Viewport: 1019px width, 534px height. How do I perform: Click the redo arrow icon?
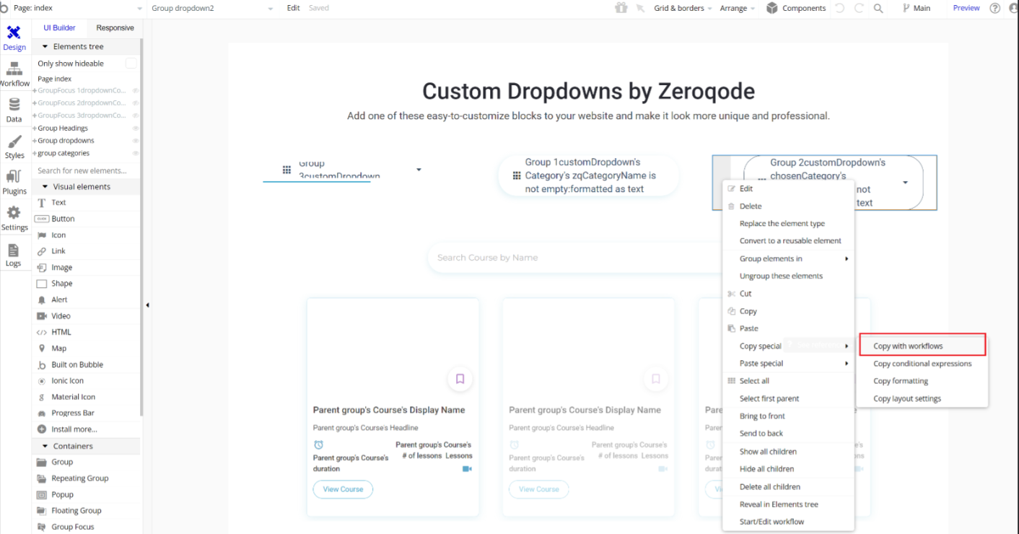pos(859,8)
